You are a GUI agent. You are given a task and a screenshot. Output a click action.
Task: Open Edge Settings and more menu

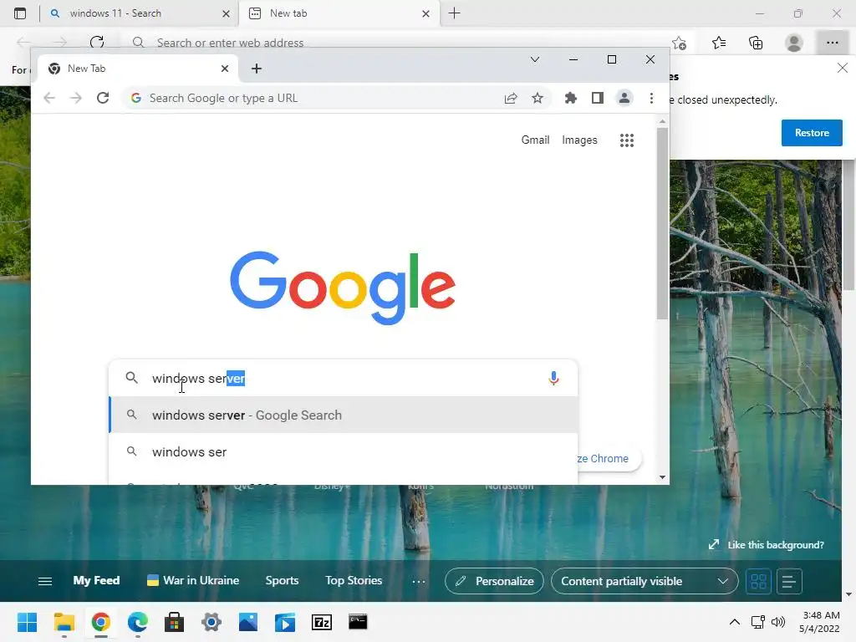pyautogui.click(x=832, y=43)
